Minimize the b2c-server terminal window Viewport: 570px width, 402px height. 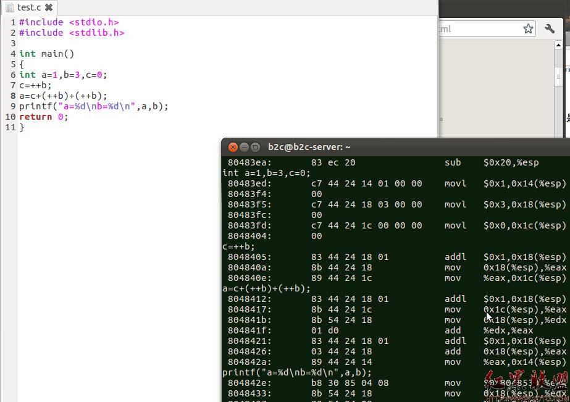[245, 147]
